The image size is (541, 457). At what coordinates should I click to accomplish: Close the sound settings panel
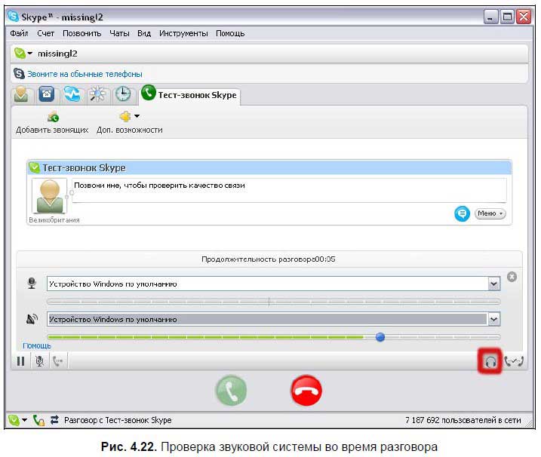click(x=512, y=277)
